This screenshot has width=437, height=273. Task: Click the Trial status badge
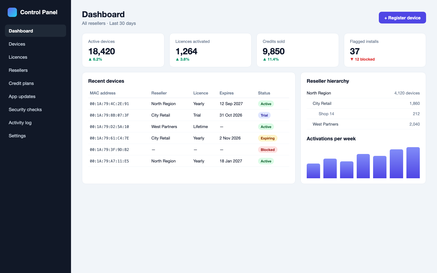pyautogui.click(x=264, y=115)
